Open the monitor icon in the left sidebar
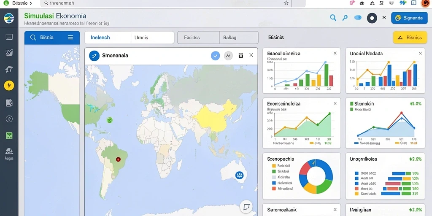The height and width of the screenshot is (216, 432). 9,37
